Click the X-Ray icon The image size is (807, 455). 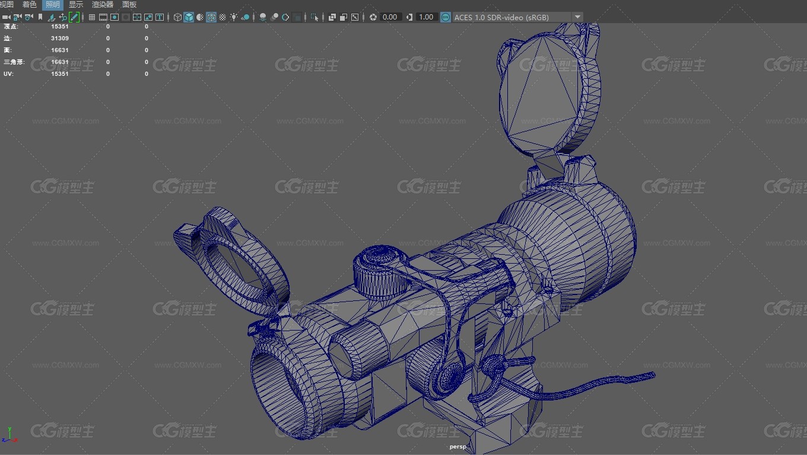click(x=332, y=17)
